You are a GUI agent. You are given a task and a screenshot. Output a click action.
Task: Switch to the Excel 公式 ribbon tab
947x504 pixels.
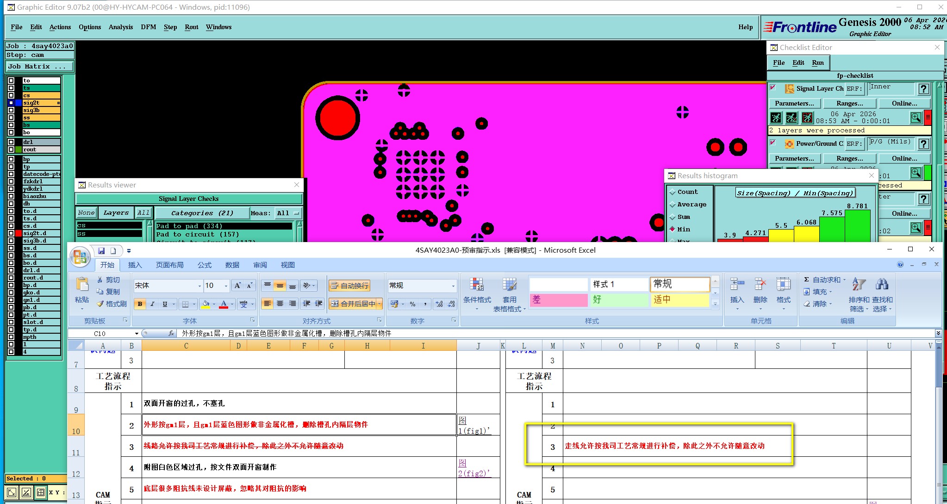pos(204,265)
